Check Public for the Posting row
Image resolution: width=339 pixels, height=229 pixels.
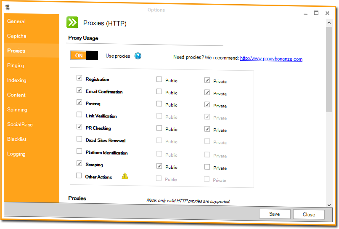pyautogui.click(x=159, y=104)
